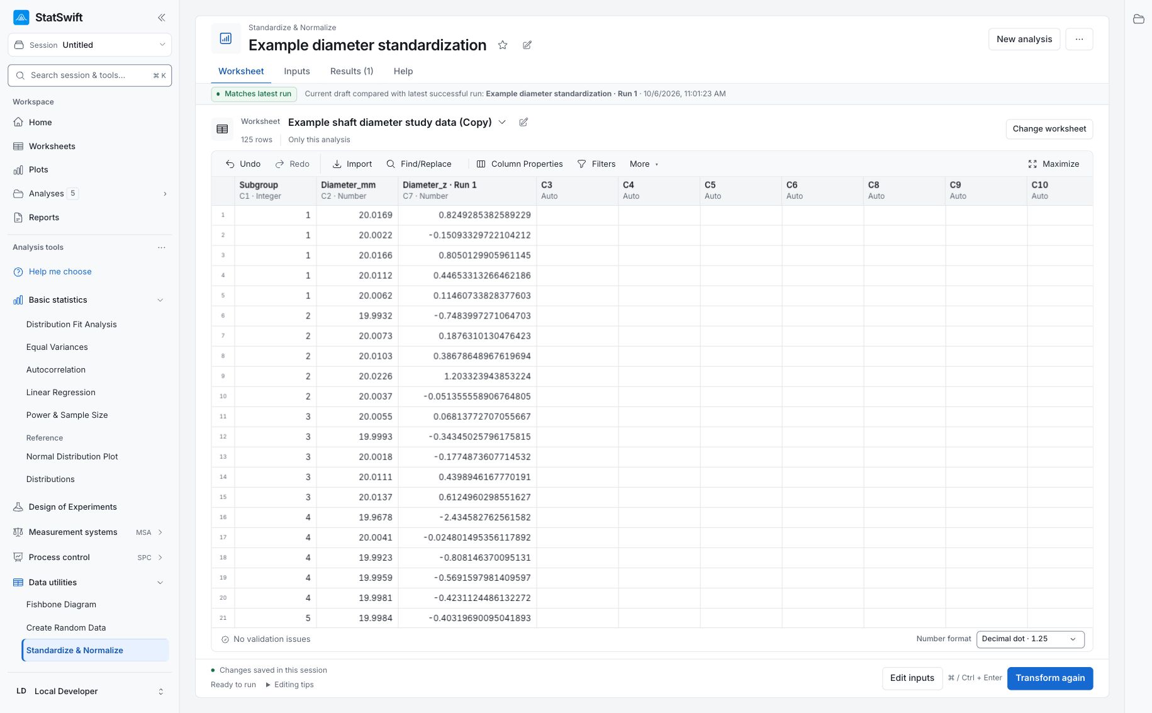Open Analysis tools ellipsis options
This screenshot has width=1152, height=713.
pyautogui.click(x=162, y=247)
